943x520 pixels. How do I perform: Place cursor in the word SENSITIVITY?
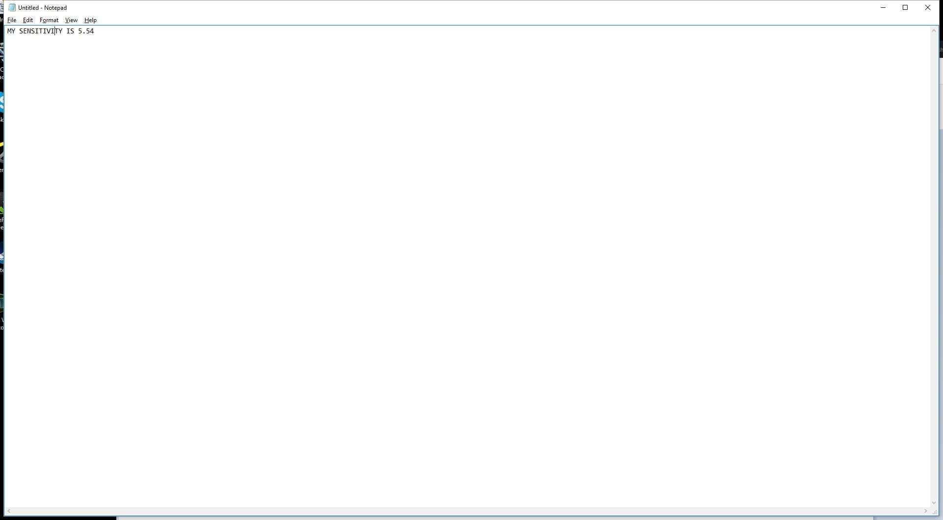click(40, 31)
